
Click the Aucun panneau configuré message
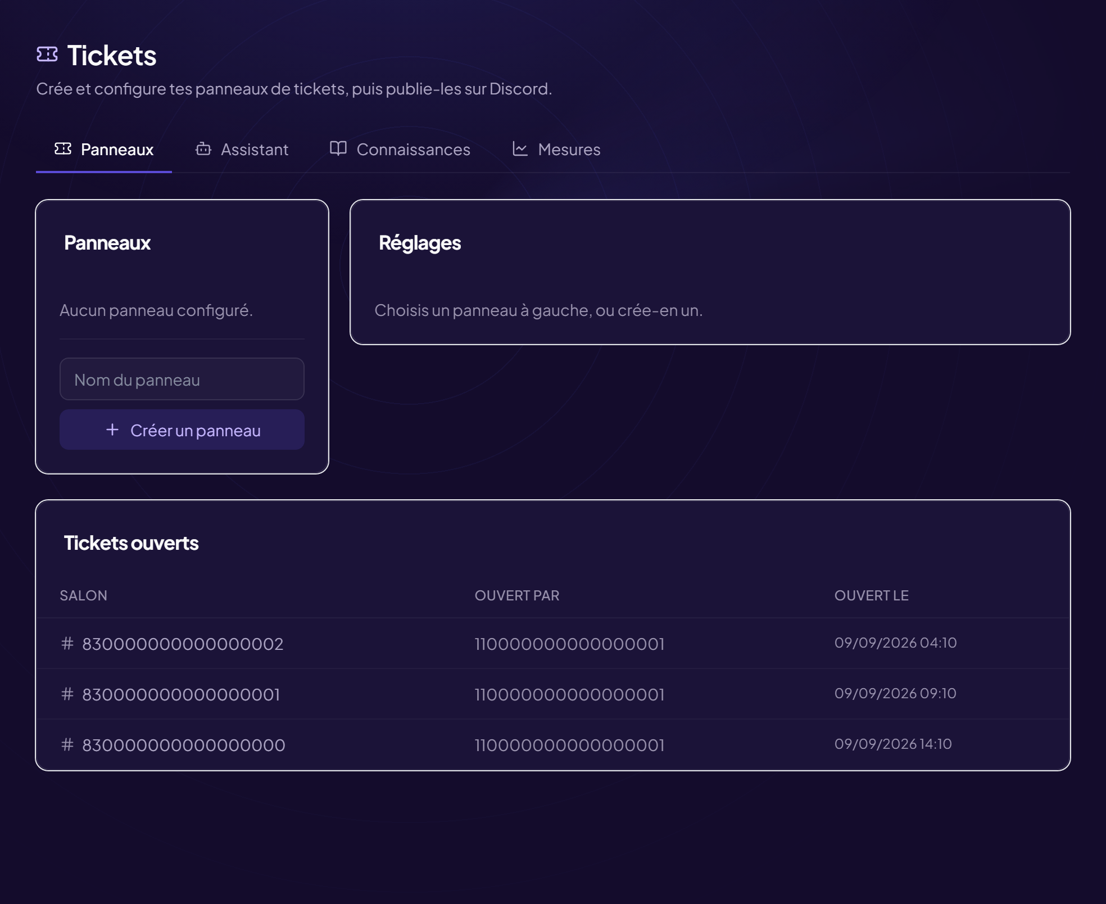[156, 310]
